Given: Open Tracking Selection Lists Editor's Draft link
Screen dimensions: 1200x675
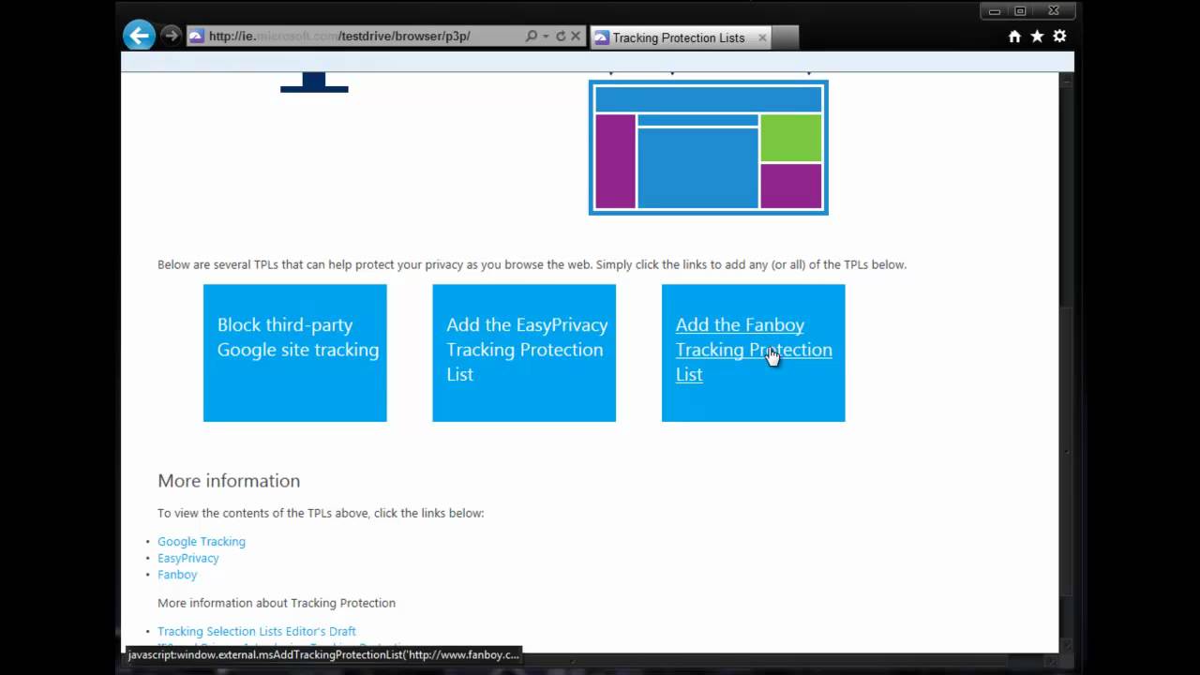Looking at the screenshot, I should click(257, 631).
